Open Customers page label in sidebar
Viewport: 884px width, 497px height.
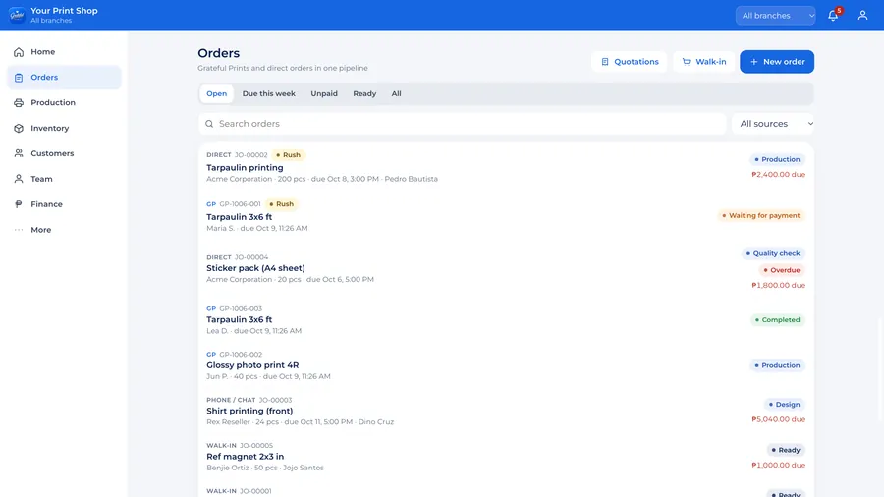point(52,153)
